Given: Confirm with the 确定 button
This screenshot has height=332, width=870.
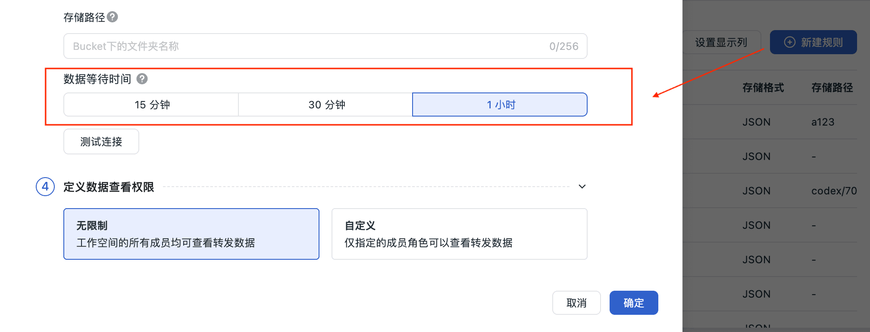Looking at the screenshot, I should click(634, 303).
